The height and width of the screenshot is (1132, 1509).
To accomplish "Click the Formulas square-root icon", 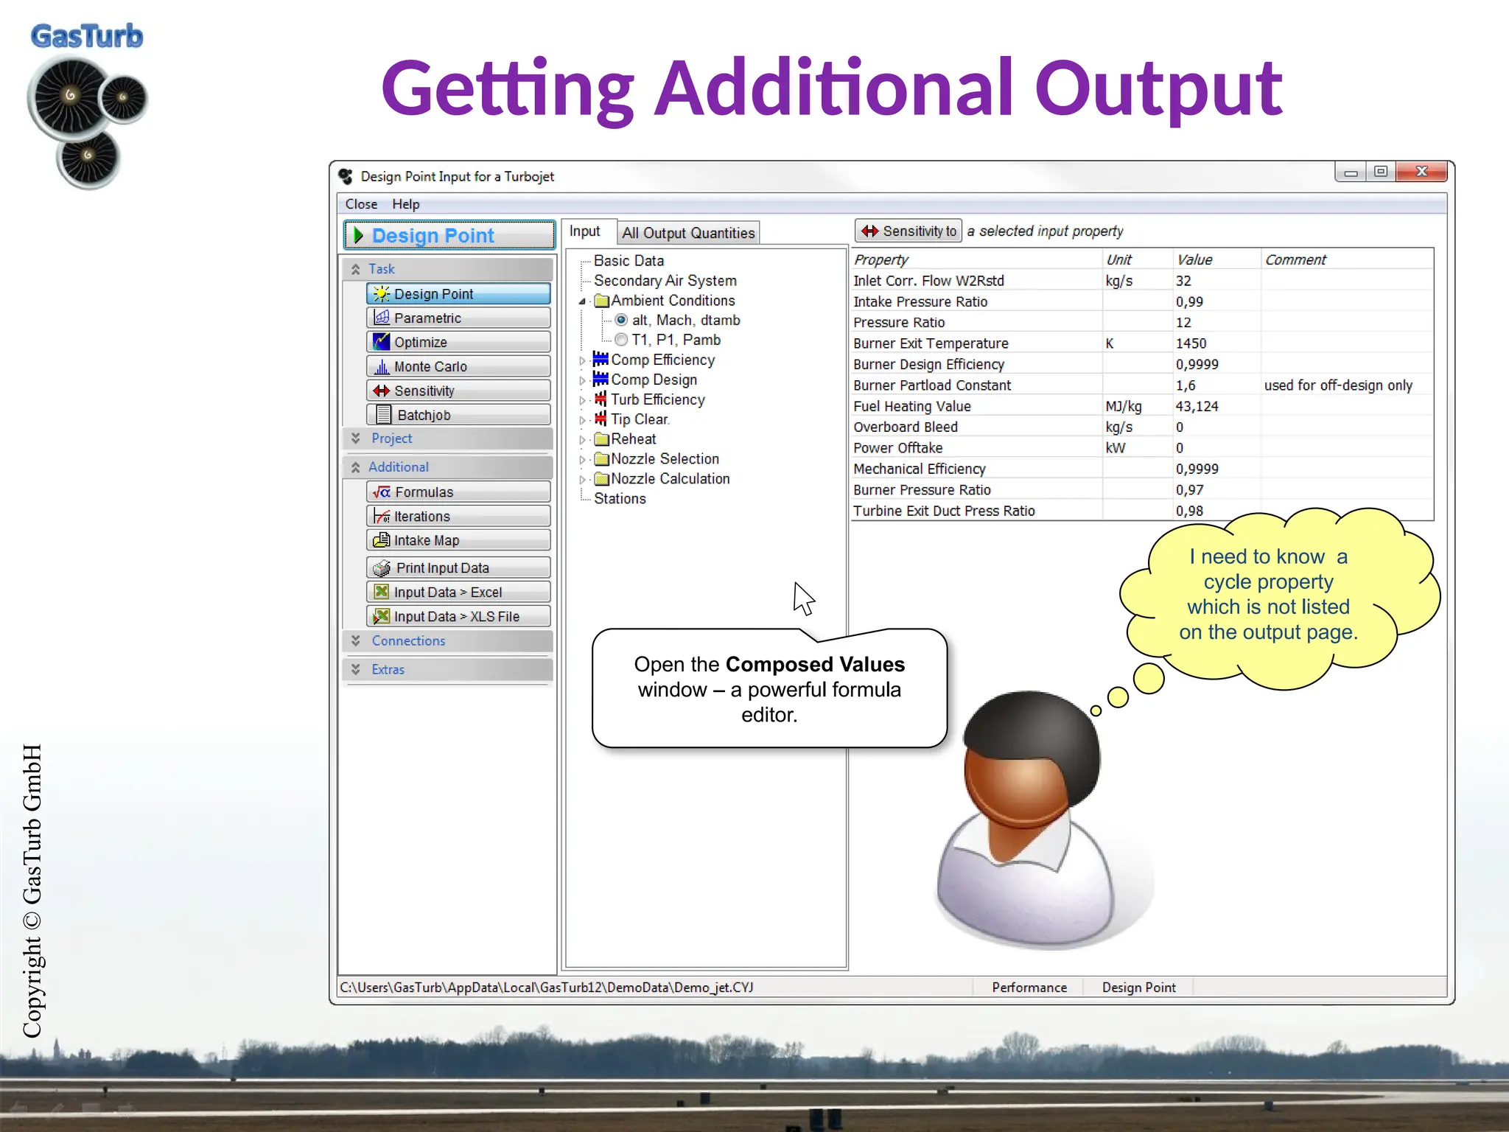I will 382,492.
